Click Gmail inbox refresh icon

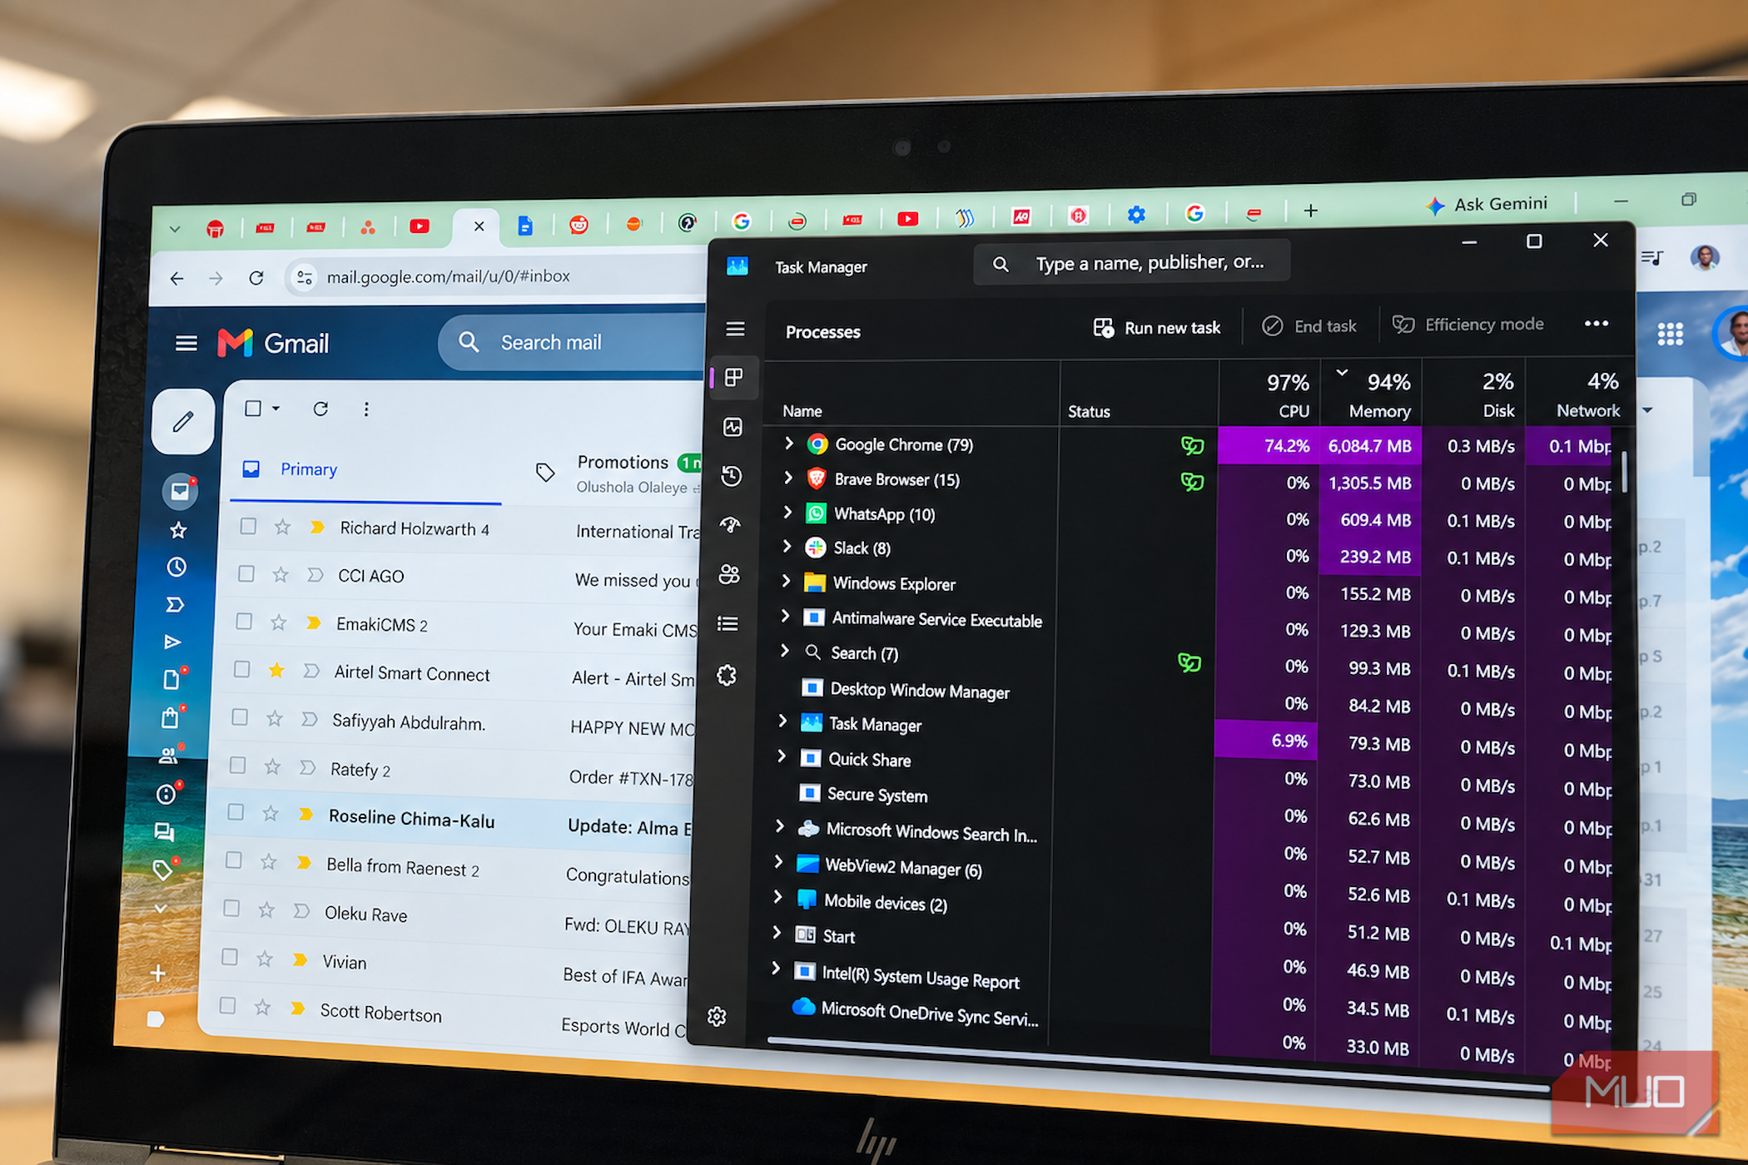point(320,409)
